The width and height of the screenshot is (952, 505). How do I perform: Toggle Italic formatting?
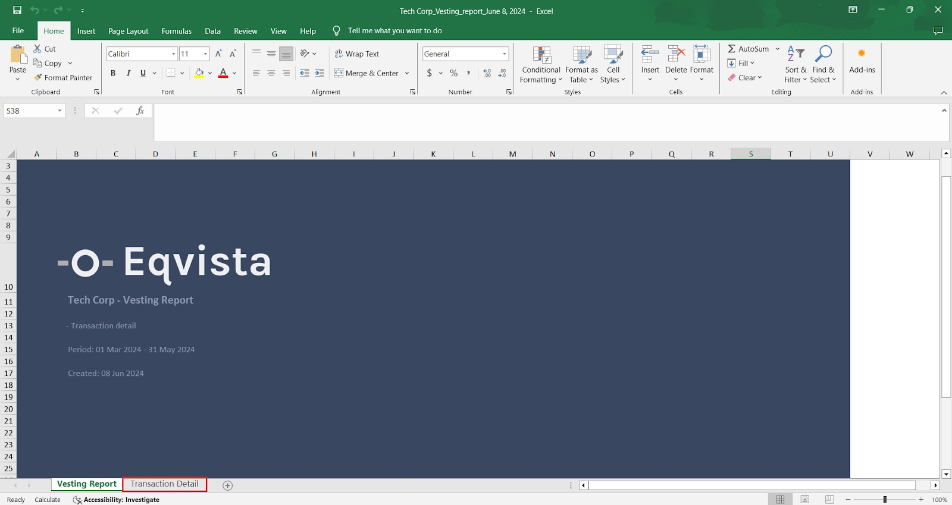(x=128, y=73)
